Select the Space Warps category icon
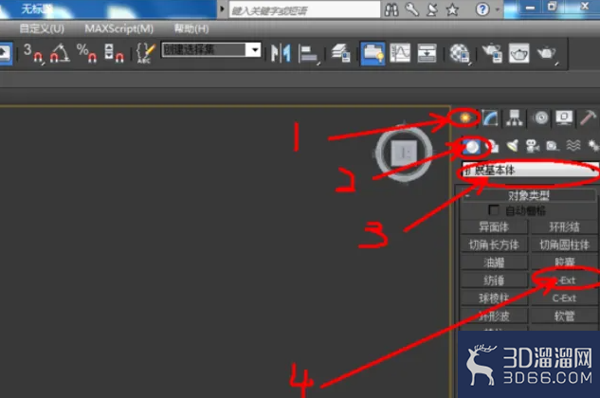 [573, 145]
